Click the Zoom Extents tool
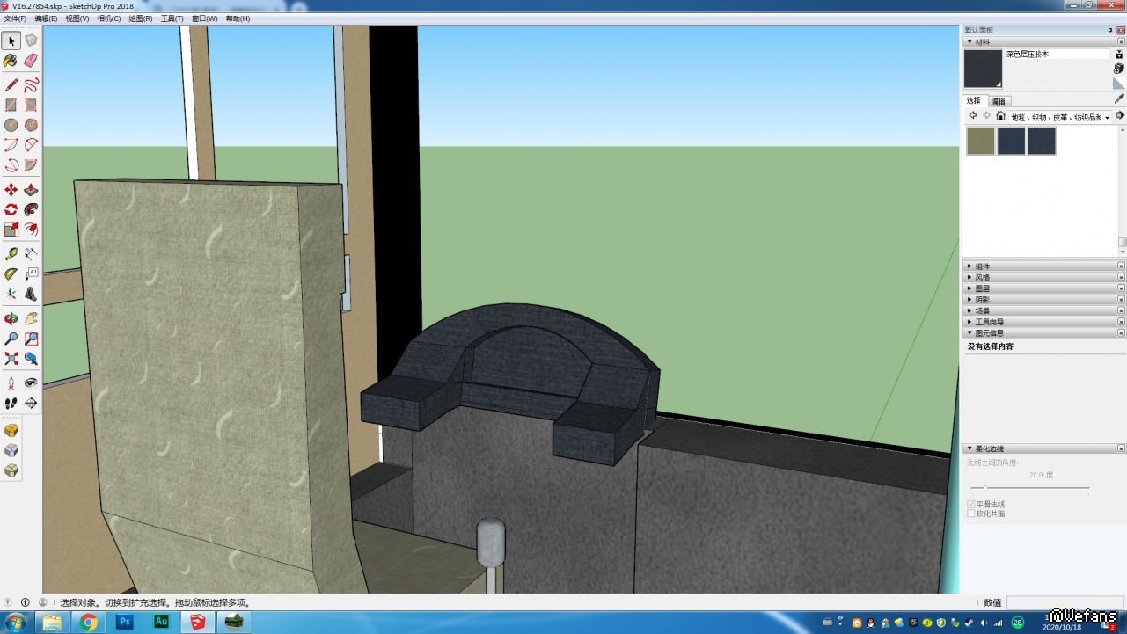The image size is (1127, 634). [x=11, y=359]
